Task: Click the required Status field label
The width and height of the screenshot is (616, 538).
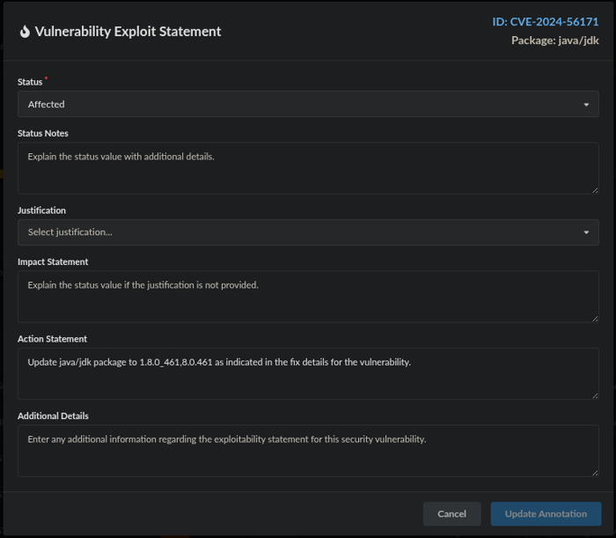Action: click(30, 82)
